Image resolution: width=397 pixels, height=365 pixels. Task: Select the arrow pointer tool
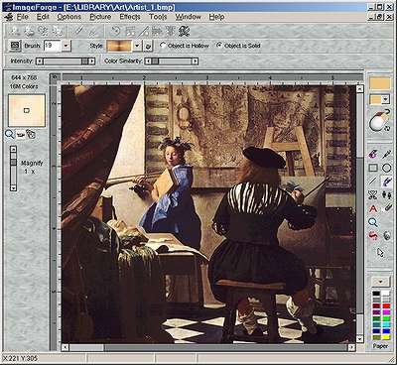[x=380, y=253]
